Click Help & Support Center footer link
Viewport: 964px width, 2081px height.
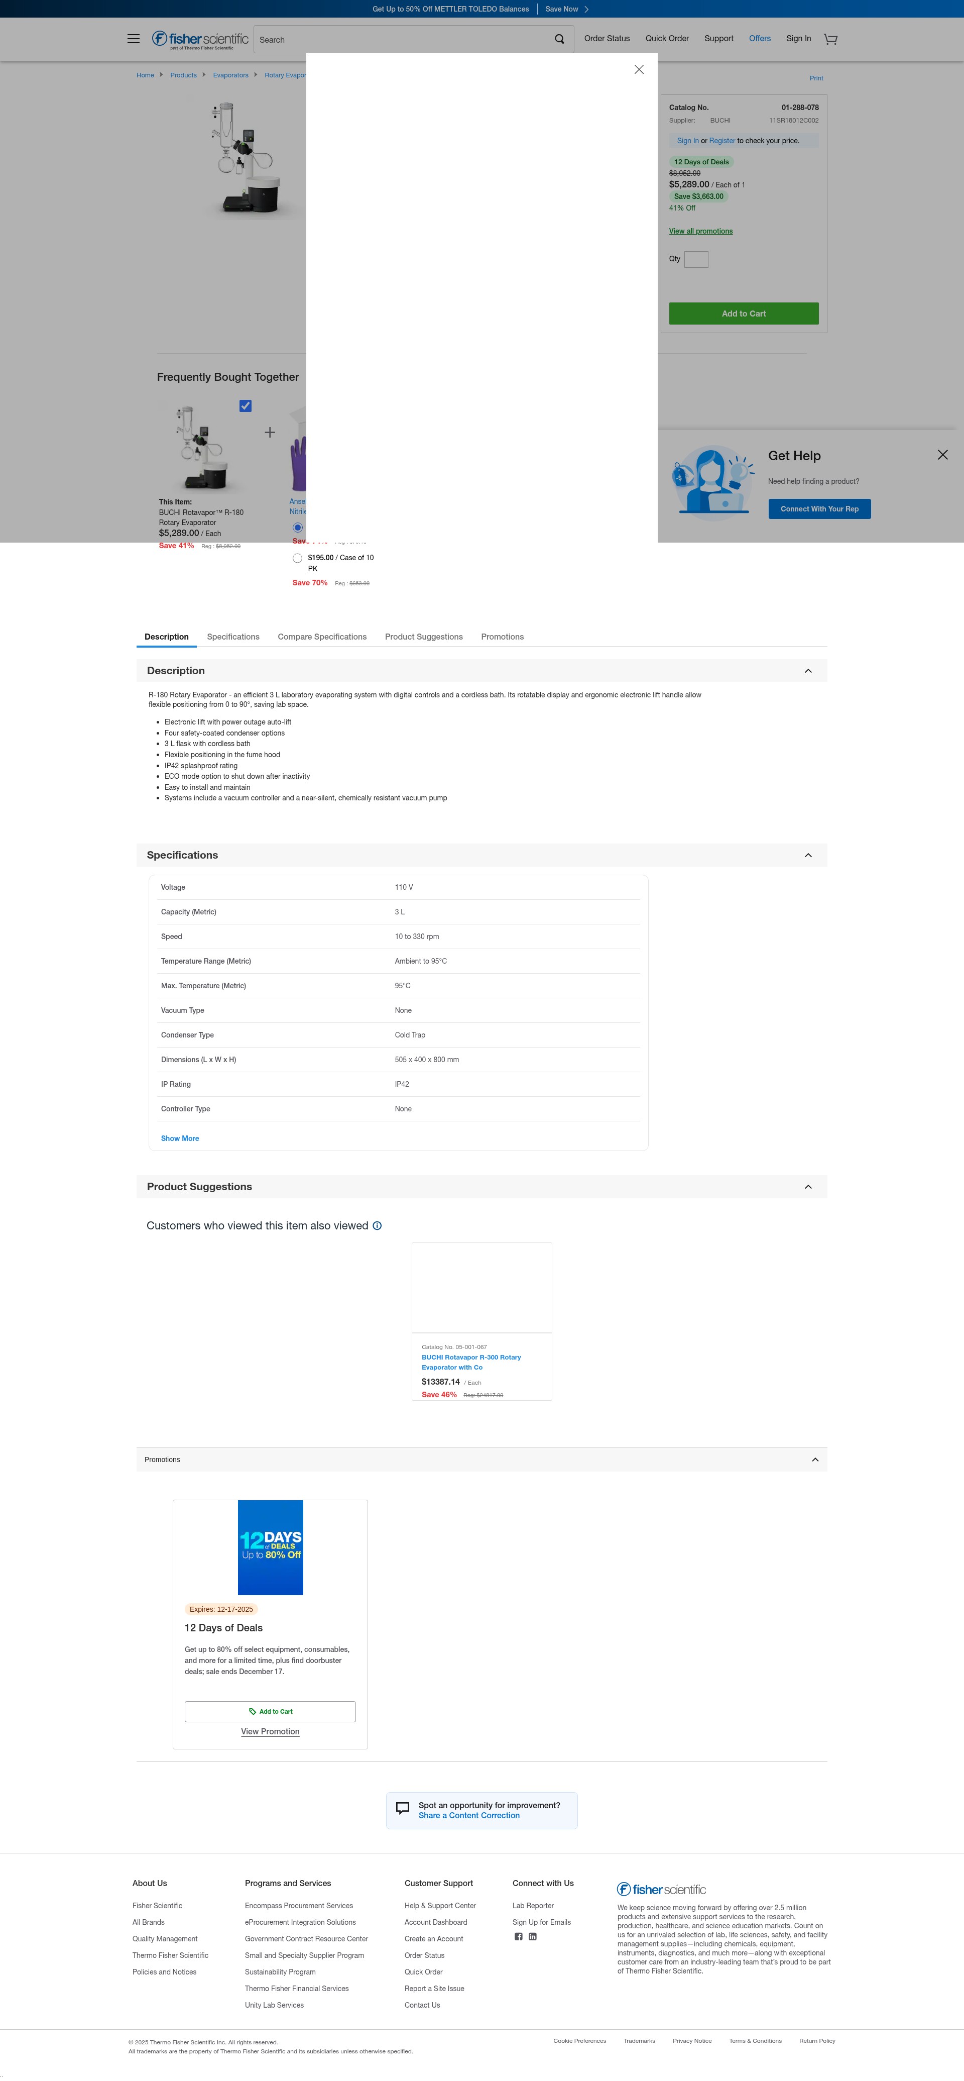(x=440, y=1906)
